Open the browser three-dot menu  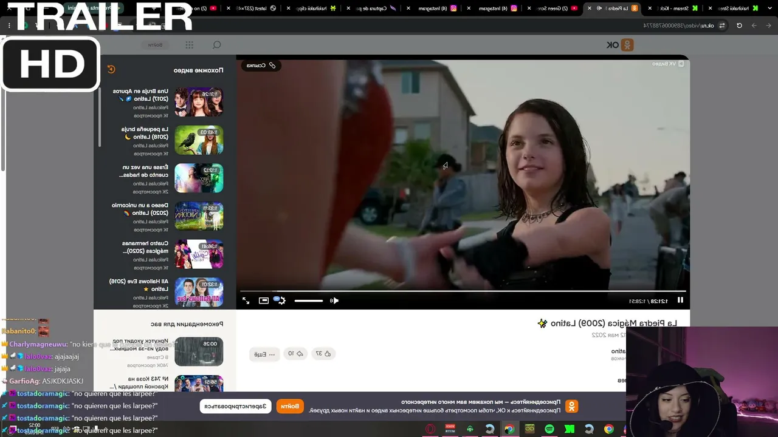tap(9, 25)
